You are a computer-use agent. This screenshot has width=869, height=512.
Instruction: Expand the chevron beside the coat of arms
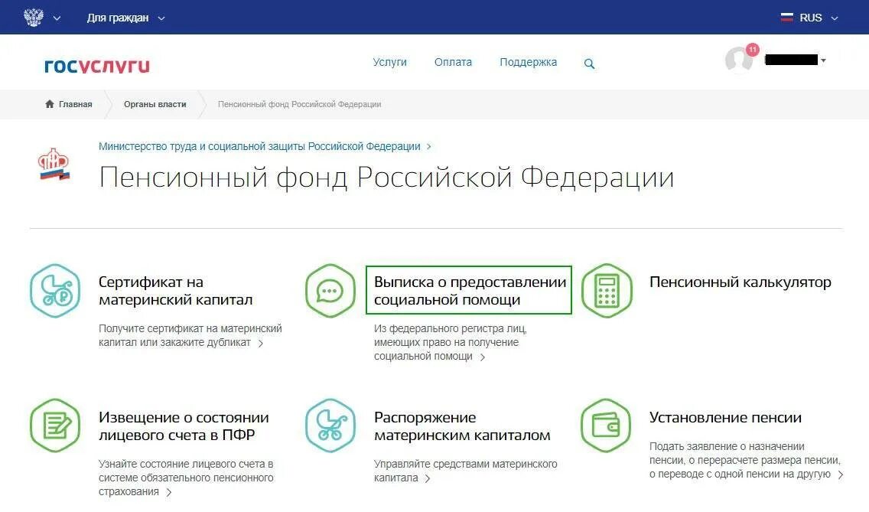click(57, 18)
